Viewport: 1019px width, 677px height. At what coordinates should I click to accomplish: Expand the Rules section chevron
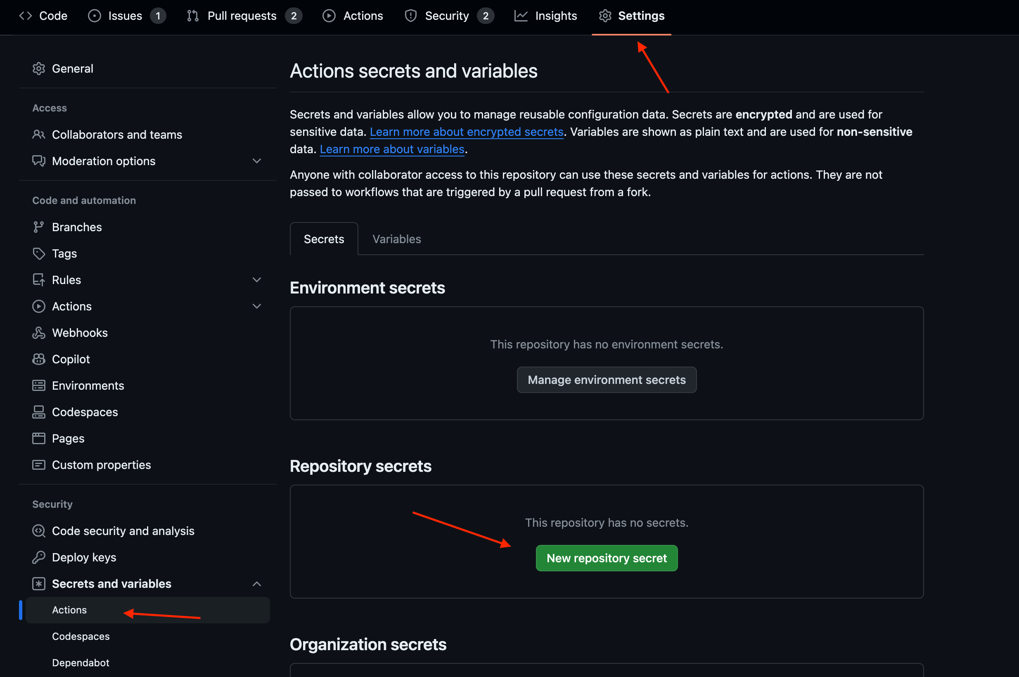point(256,280)
